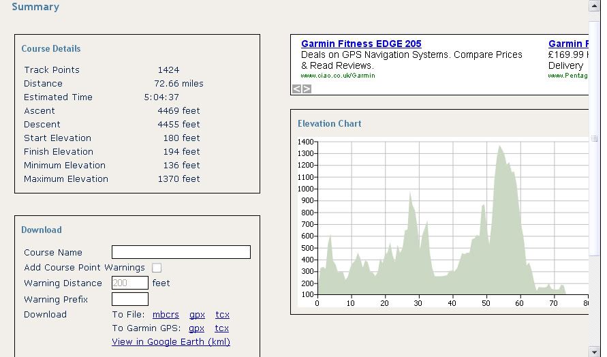
Task: Click Start Elevation value 180 feet
Action: click(x=182, y=138)
